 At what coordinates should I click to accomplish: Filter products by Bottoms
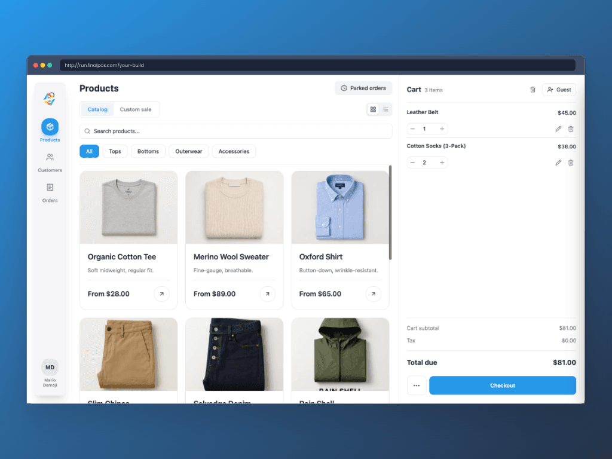pyautogui.click(x=148, y=151)
